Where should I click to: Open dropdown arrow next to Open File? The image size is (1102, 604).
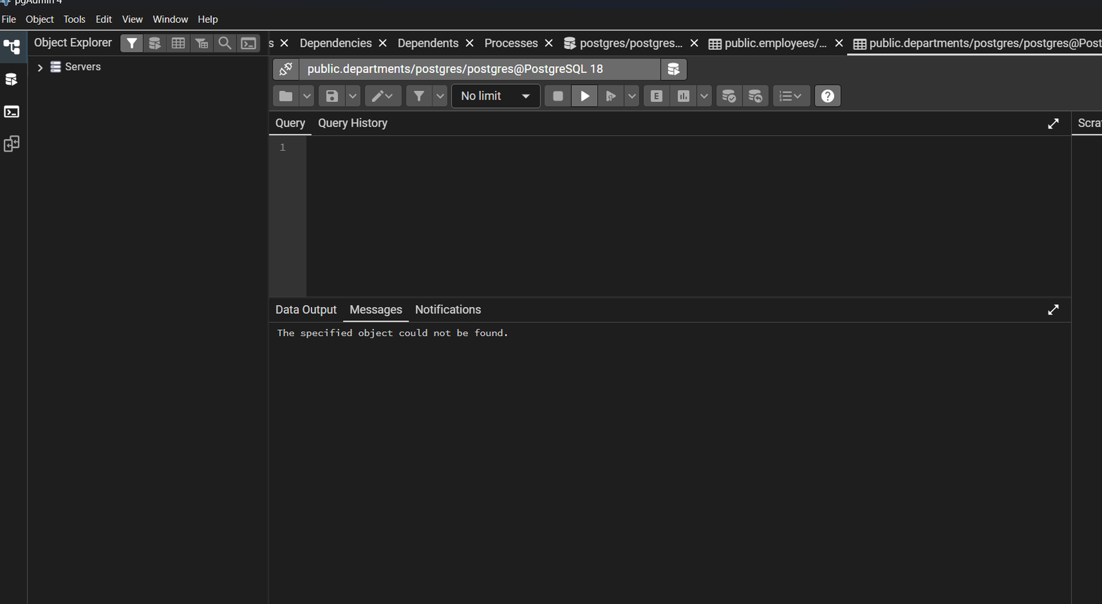tap(306, 96)
